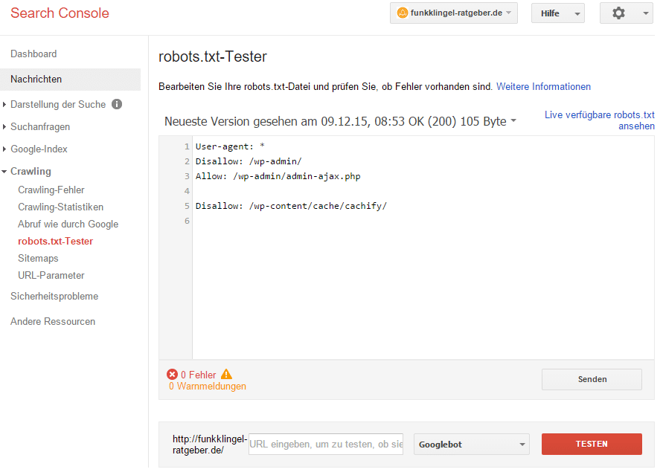This screenshot has height=475, width=663.
Task: Click the Senden button
Action: click(x=592, y=379)
